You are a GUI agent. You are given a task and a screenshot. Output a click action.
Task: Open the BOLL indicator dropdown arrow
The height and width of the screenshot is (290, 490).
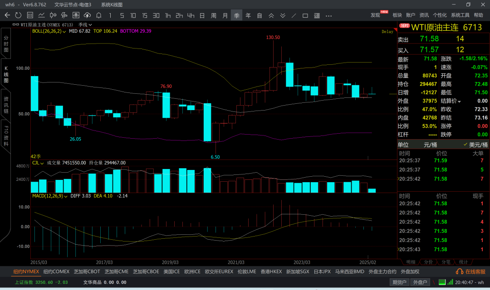64,31
